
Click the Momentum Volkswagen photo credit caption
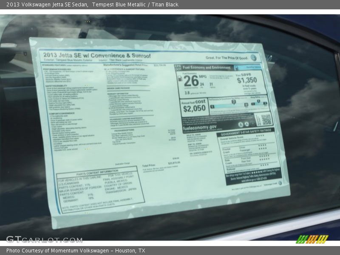pos(76,250)
